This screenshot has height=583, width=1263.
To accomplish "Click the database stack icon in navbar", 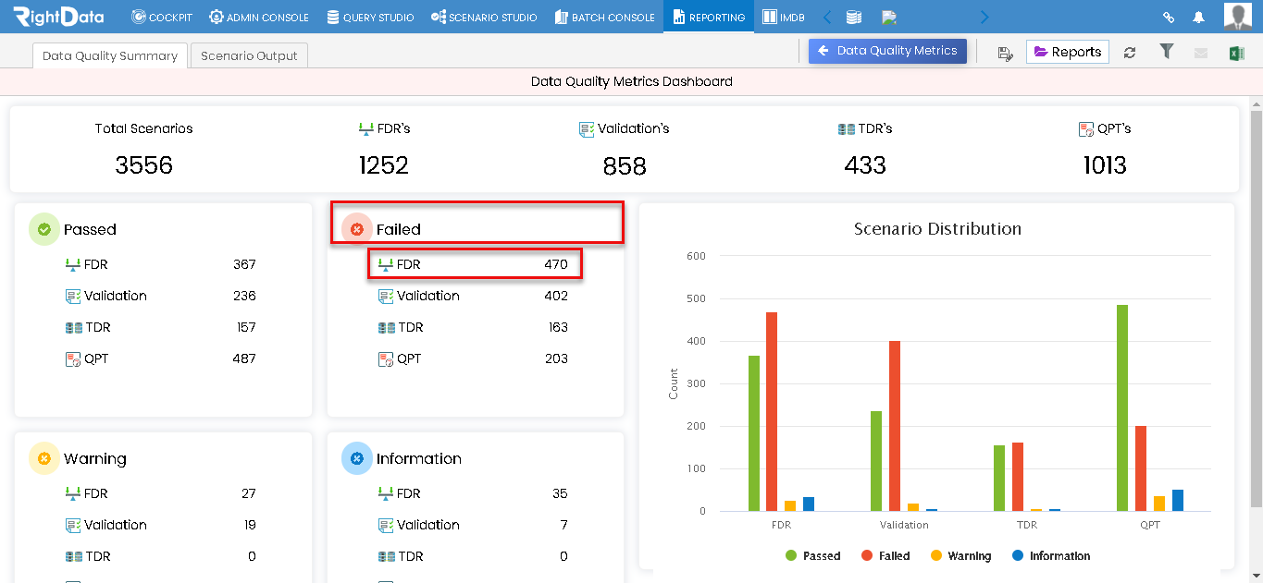I will 854,17.
